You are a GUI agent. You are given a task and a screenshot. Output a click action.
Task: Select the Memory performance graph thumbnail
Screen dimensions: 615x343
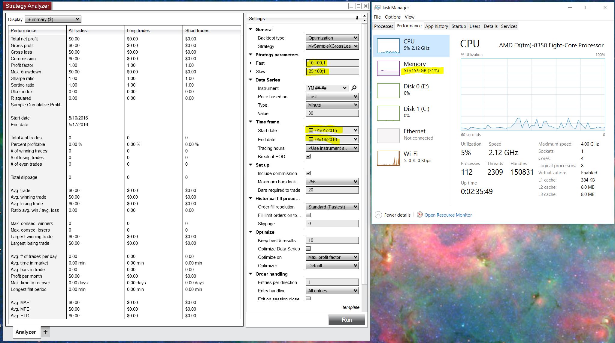click(388, 68)
